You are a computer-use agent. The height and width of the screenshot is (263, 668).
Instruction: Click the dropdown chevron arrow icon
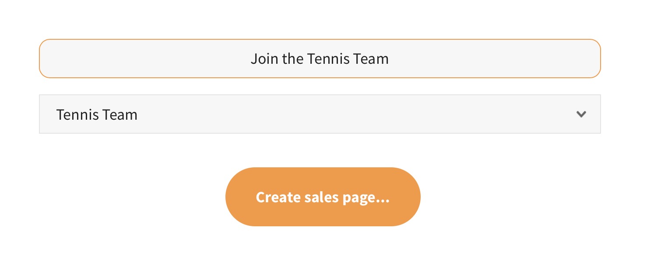click(581, 114)
